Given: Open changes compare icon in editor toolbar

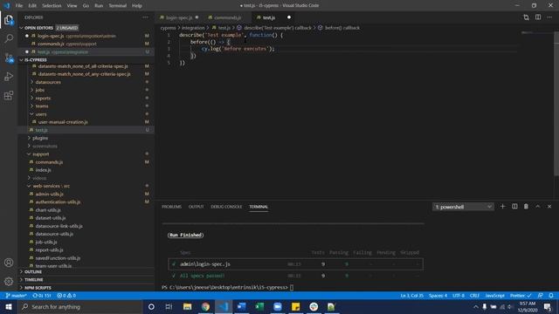Looking at the screenshot, I should (x=526, y=17).
